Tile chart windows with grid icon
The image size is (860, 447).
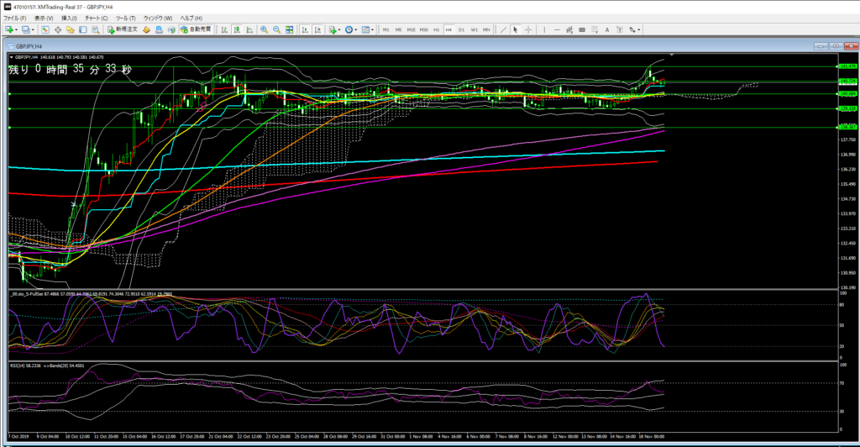pyautogui.click(x=290, y=29)
